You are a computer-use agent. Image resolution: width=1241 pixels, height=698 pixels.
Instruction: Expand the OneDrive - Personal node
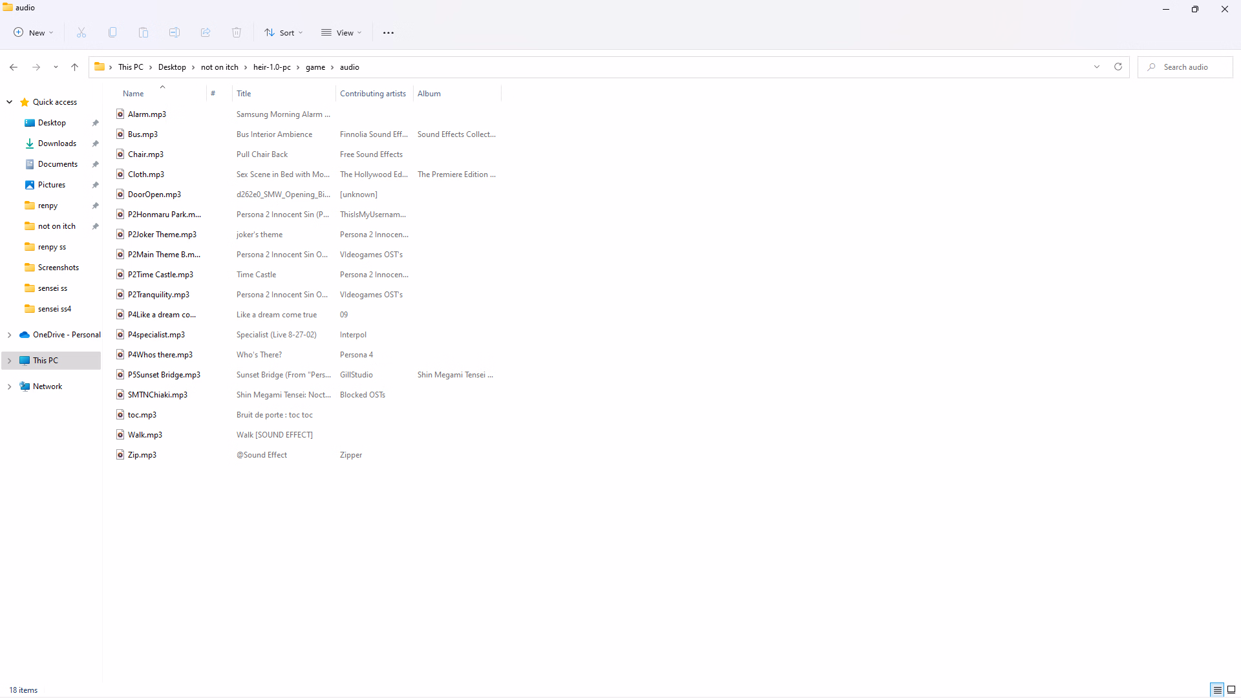click(10, 335)
